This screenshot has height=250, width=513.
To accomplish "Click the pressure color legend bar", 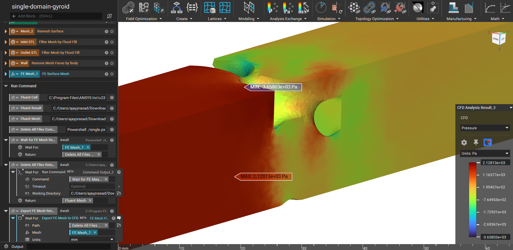I will click(x=473, y=200).
